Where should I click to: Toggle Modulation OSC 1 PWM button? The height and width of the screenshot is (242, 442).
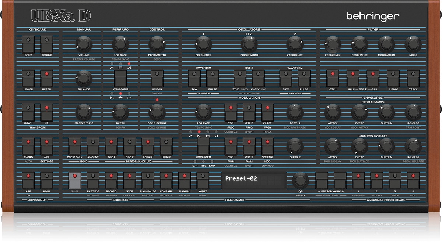(x=231, y=147)
